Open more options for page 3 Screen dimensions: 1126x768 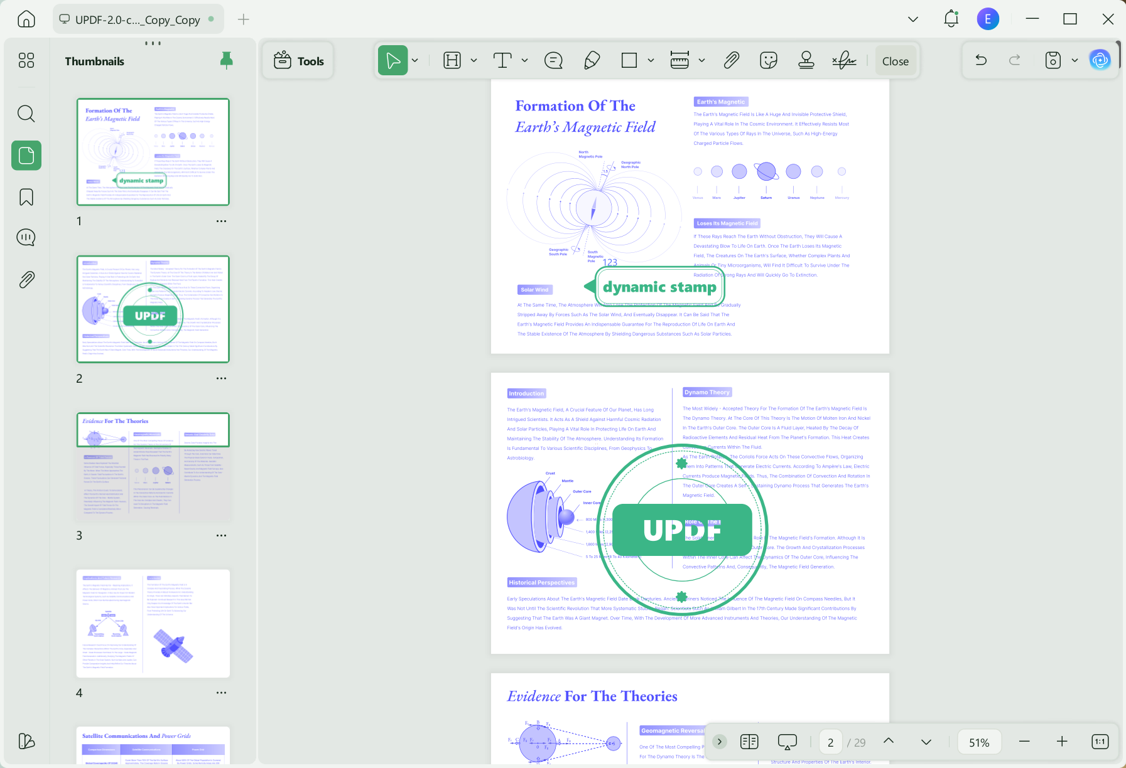(x=221, y=535)
